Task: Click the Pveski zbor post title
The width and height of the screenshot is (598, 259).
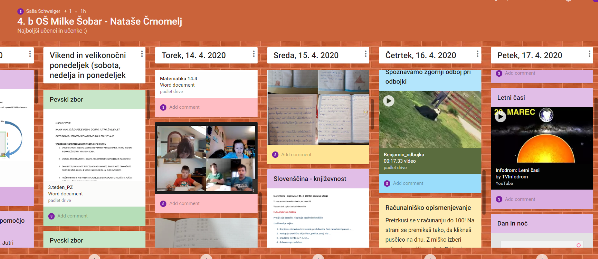Action: point(66,241)
